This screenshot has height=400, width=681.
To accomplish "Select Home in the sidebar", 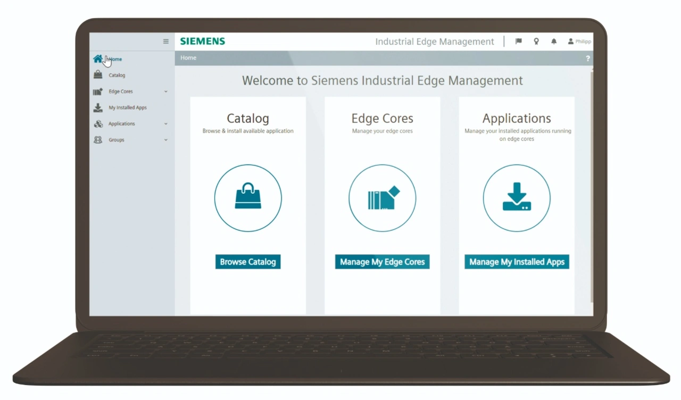I will 115,59.
